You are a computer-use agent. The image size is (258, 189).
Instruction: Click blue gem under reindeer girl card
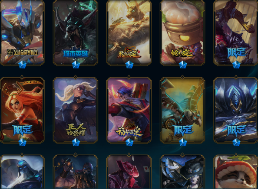(x=22, y=142)
